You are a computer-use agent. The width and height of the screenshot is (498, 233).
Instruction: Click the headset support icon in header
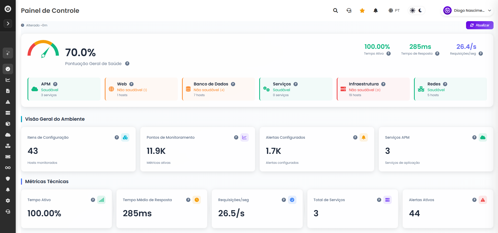pyautogui.click(x=349, y=10)
